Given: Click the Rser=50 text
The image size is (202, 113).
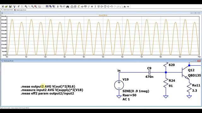Looking at the screenshot, I should (129, 95).
